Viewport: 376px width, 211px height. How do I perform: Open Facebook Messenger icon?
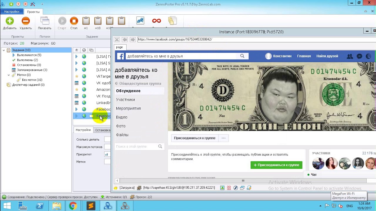[359, 56]
